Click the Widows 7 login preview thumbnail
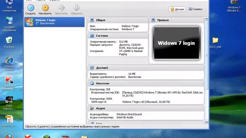Image resolution: width=246 pixels, height=138 pixels. 176,43
